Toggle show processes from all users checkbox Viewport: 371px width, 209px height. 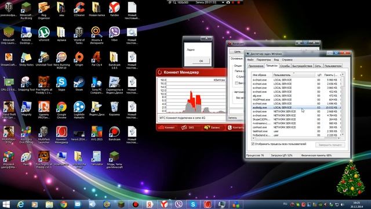(x=253, y=144)
